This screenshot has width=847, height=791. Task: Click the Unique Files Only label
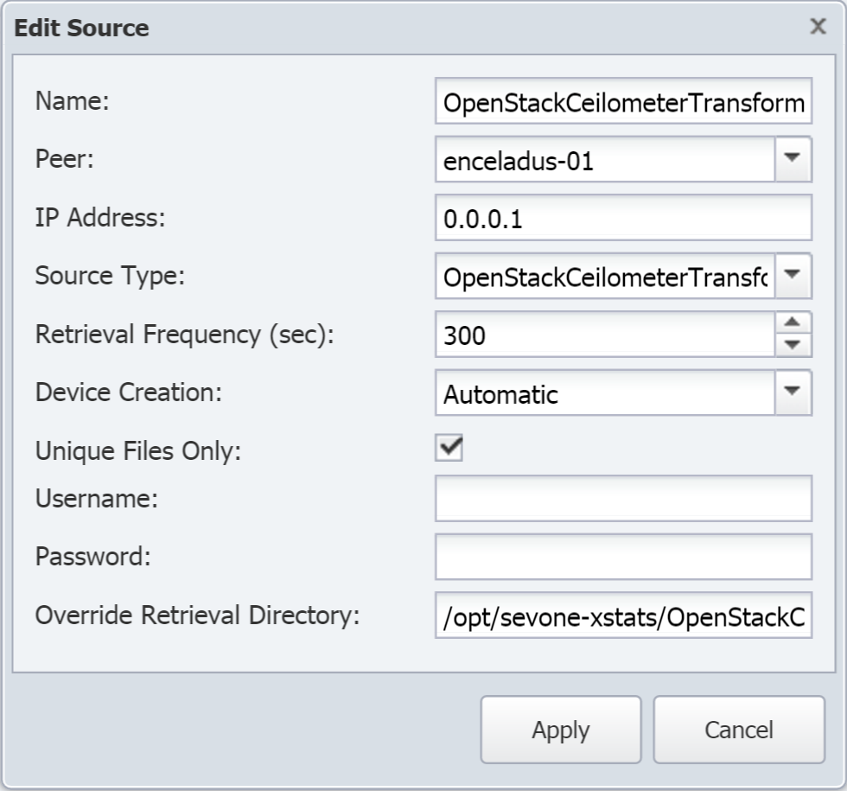click(x=137, y=450)
